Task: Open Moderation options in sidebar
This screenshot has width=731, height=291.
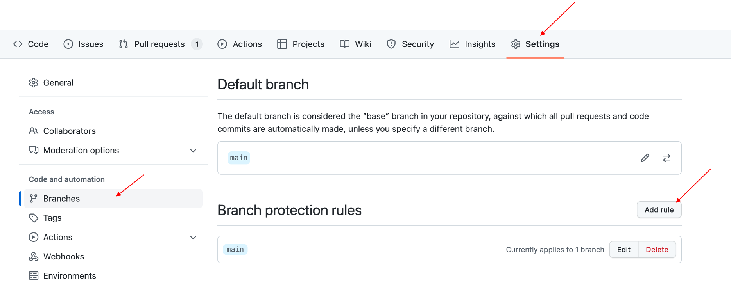Action: [x=113, y=150]
